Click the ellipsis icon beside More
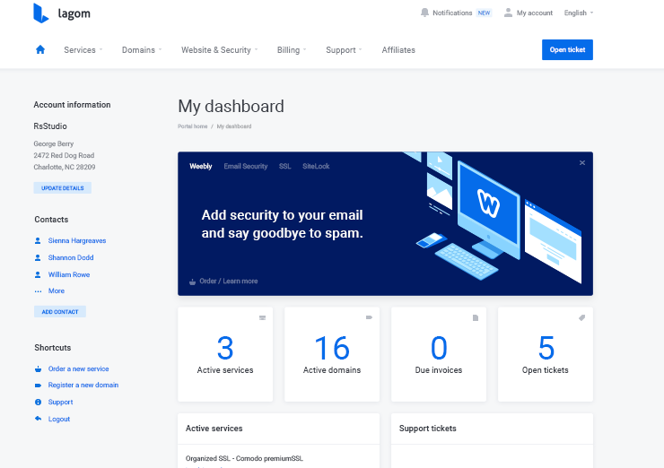The image size is (664, 468). pyautogui.click(x=38, y=291)
